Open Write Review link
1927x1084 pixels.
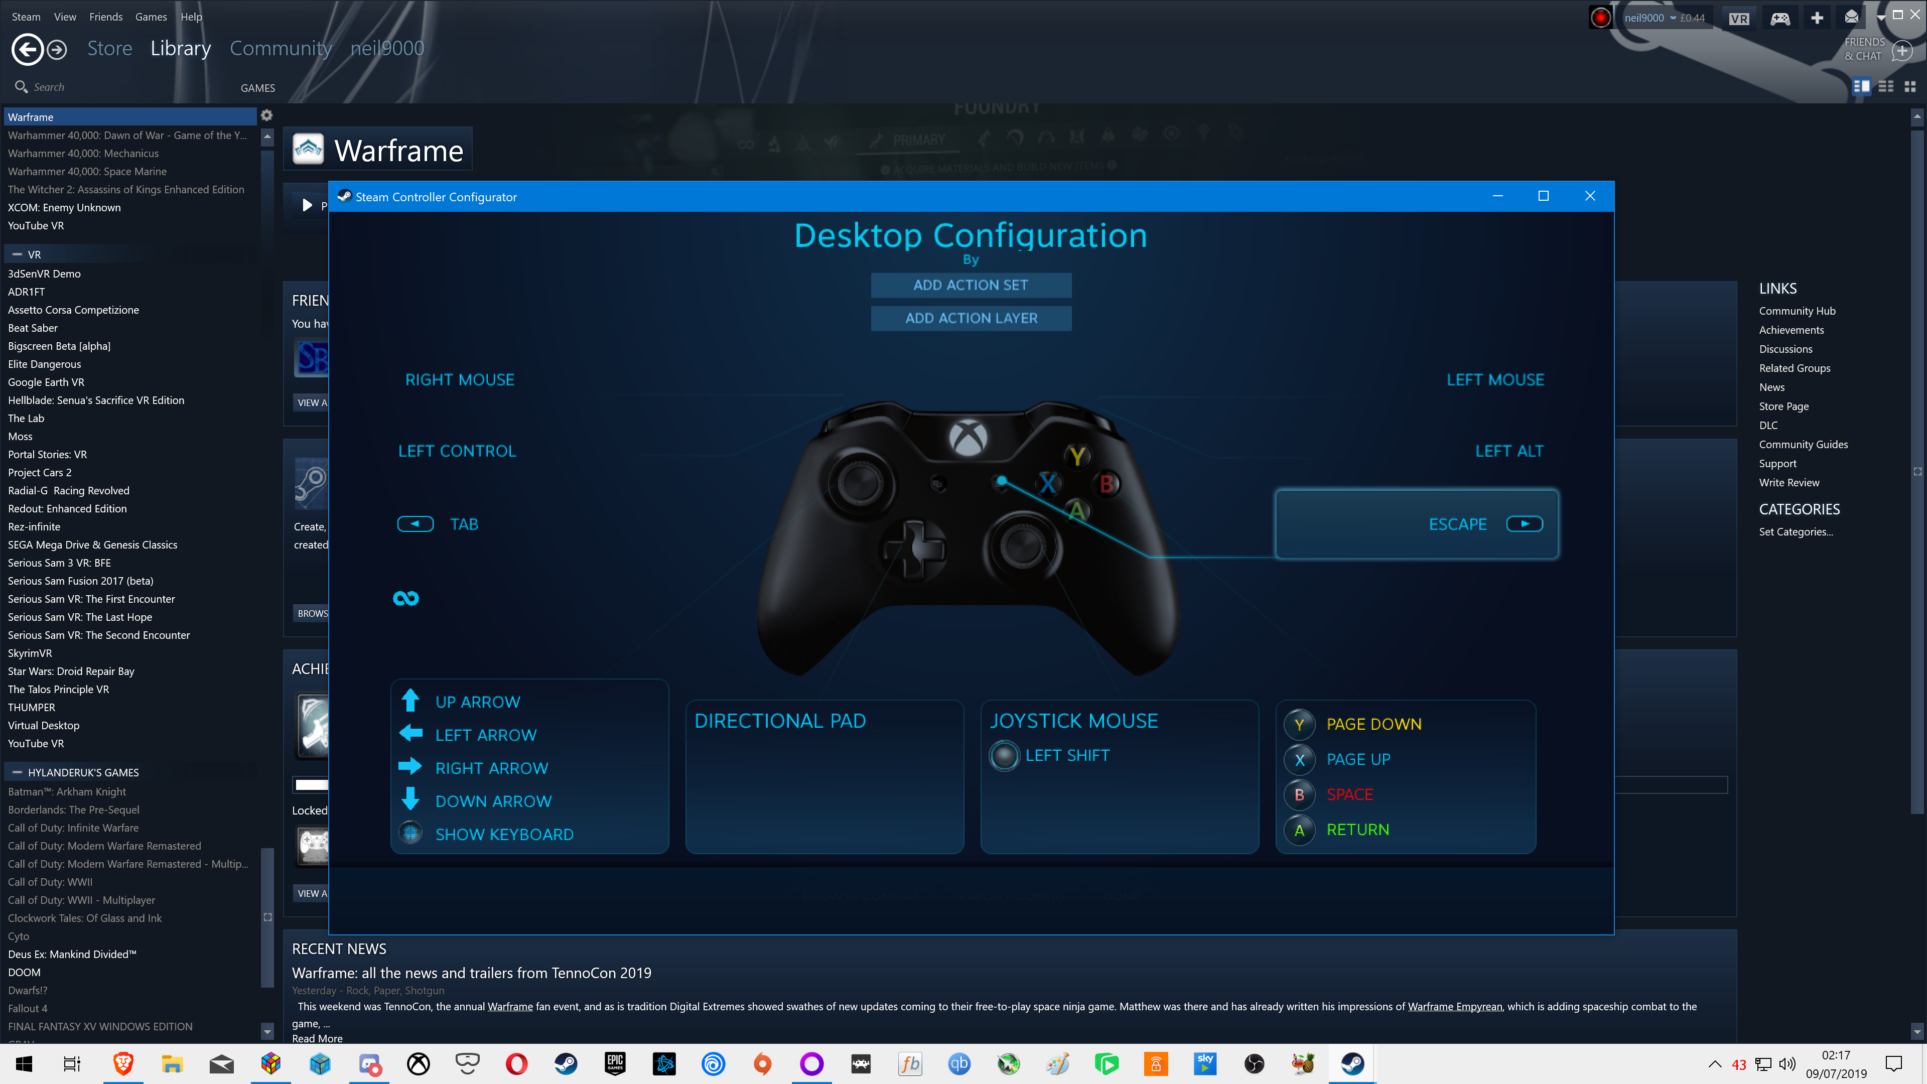[x=1788, y=482]
